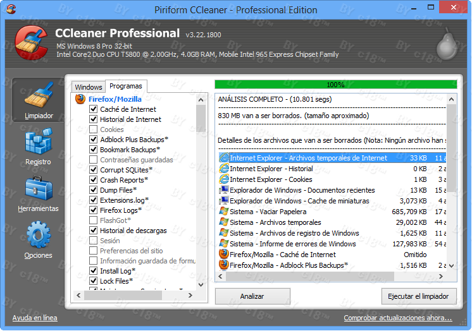
Task: Select the Programas tab
Action: click(x=126, y=86)
